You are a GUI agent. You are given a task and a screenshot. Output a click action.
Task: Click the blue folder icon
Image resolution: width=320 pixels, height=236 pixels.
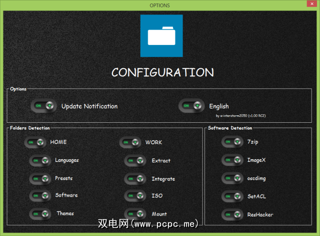[161, 35]
